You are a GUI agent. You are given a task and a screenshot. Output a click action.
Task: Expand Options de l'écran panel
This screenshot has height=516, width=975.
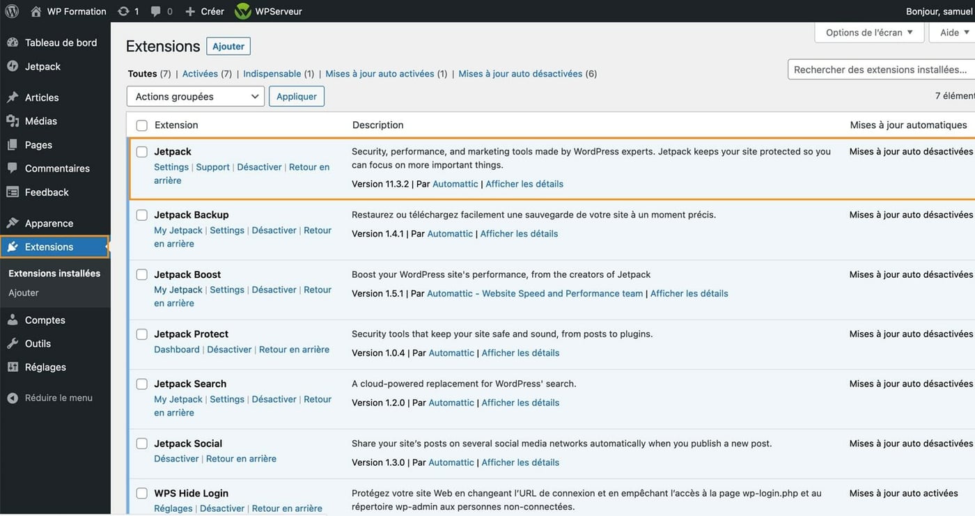pyautogui.click(x=868, y=32)
